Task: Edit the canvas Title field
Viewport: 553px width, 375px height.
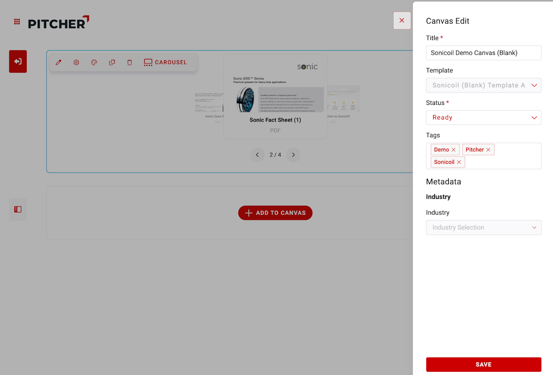Action: pyautogui.click(x=483, y=53)
